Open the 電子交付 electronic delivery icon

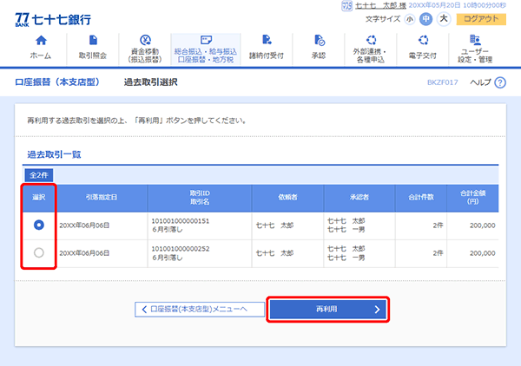click(423, 41)
